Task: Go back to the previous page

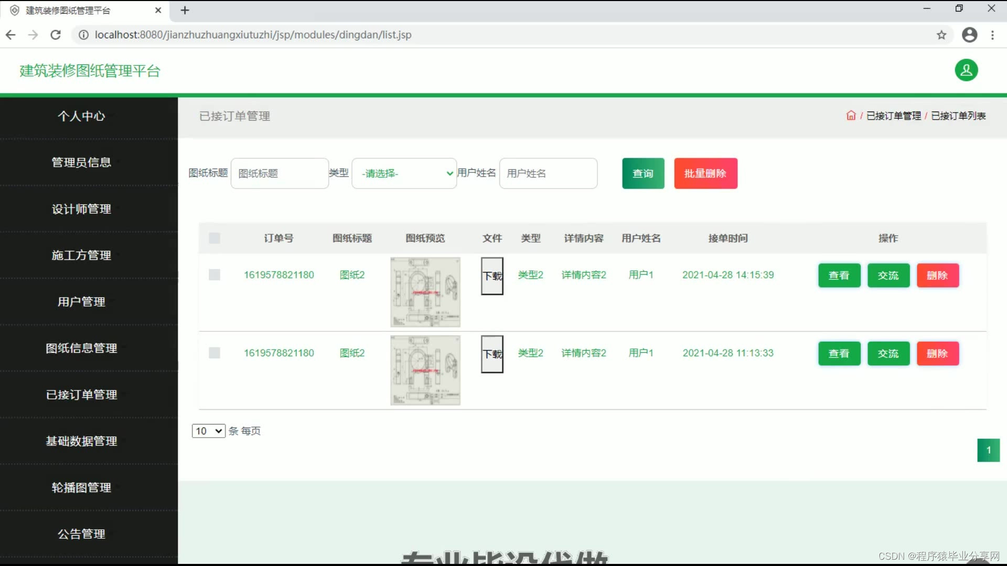Action: tap(10, 35)
